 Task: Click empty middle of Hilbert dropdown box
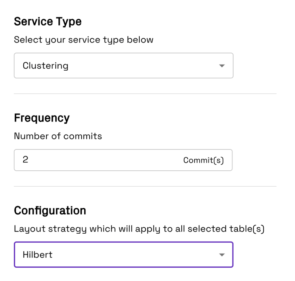point(135,254)
